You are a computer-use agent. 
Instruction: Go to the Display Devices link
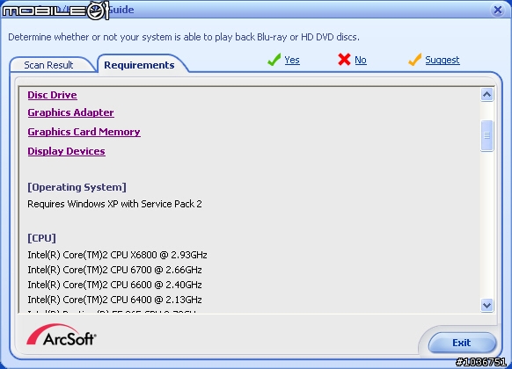pyautogui.click(x=66, y=151)
